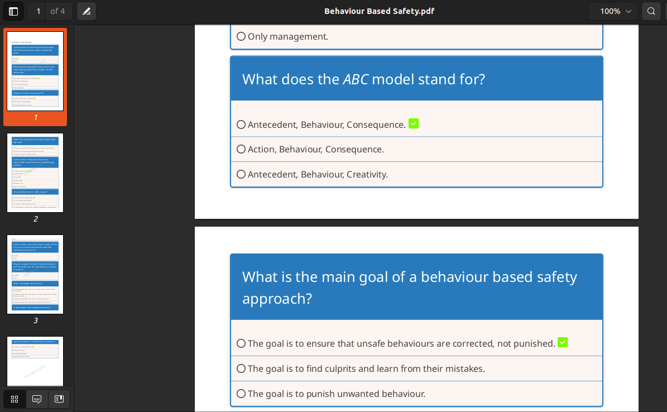Select 'find culprits and learn' radio

pos(241,368)
